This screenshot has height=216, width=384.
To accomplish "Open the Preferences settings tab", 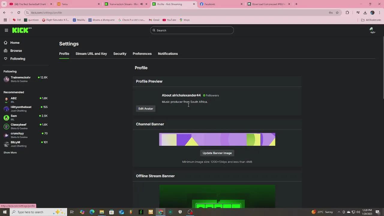I will (x=142, y=54).
